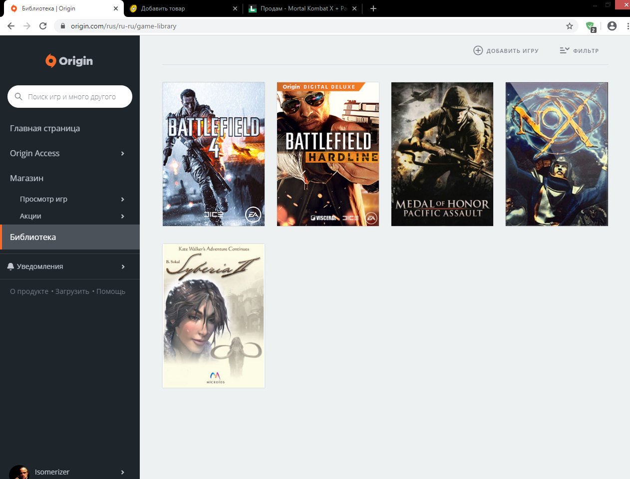Open Medal of Honor Pacific Assault tile
Screen dimensions: 630x479
pyautogui.click(x=442, y=154)
